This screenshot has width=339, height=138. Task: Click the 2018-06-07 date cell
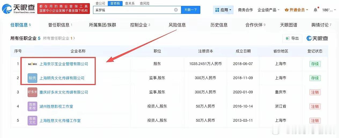coord(243,64)
